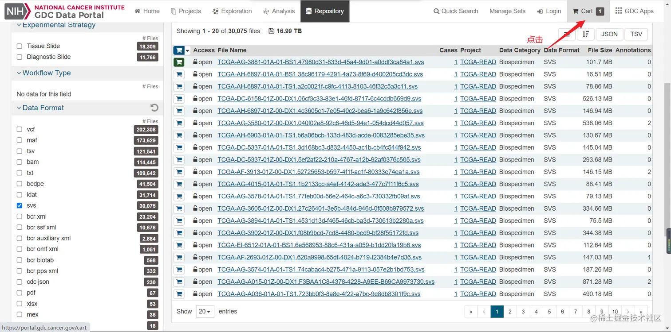The width and height of the screenshot is (671, 332).
Task: Open the Show 20 entries dropdown
Action: [x=205, y=311]
